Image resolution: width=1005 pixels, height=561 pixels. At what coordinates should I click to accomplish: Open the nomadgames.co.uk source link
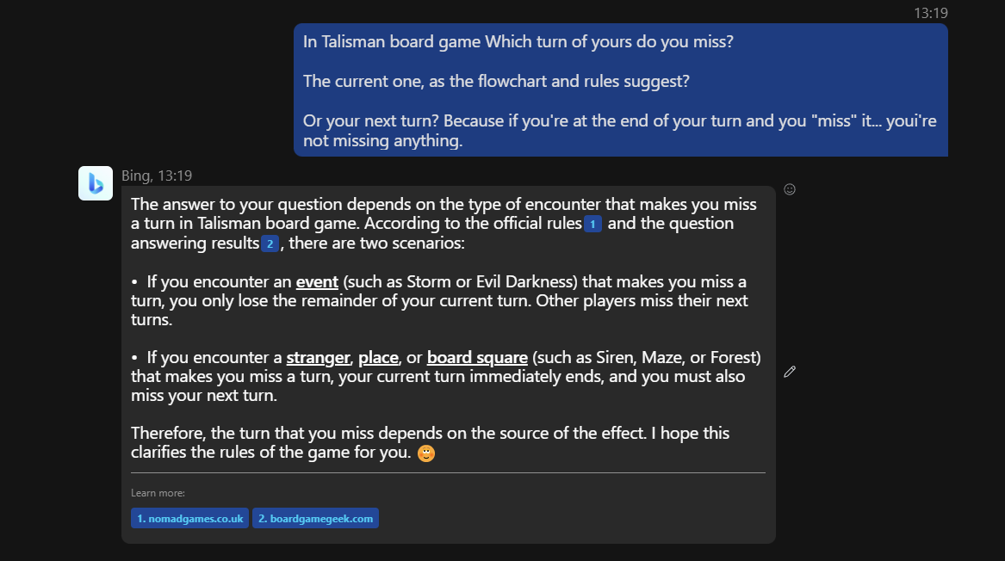[x=189, y=518]
